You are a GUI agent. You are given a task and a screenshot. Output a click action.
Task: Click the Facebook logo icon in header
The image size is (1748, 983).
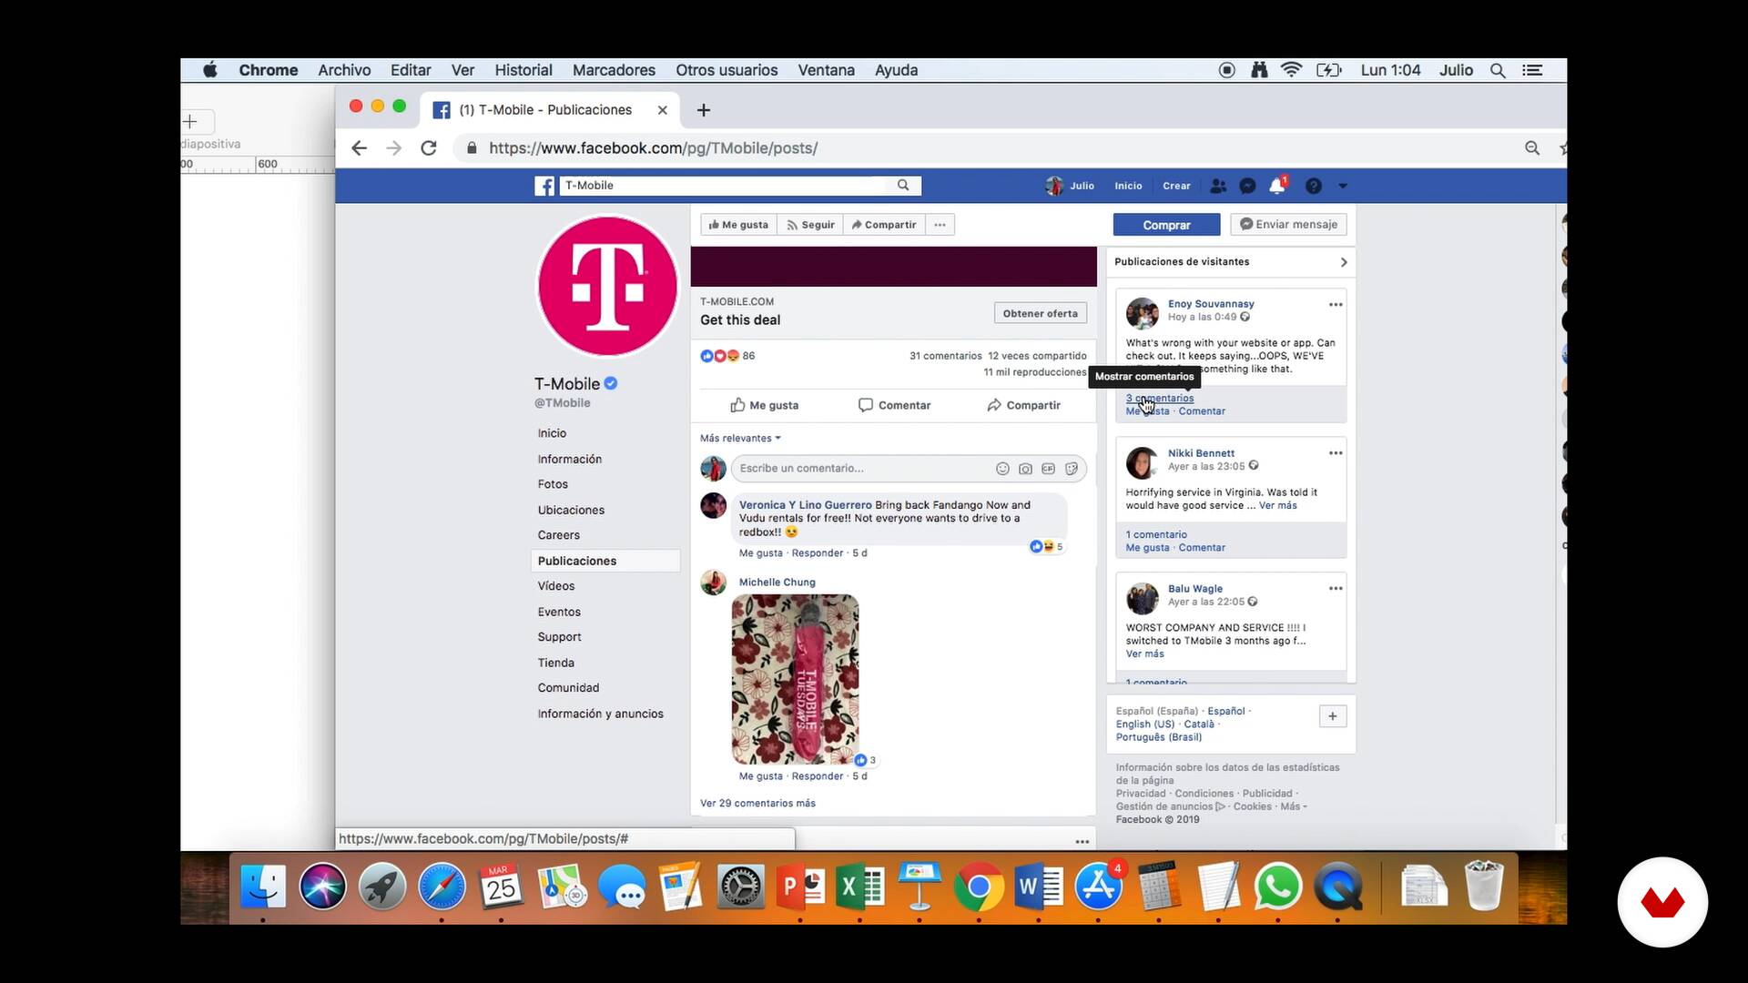coord(544,186)
